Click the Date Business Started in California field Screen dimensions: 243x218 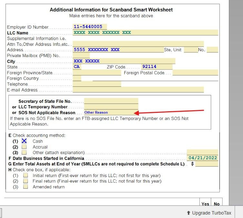click(202, 158)
